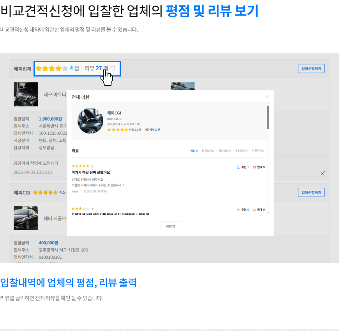Click the X icon at right of 해피업체 bid

click(x=323, y=173)
